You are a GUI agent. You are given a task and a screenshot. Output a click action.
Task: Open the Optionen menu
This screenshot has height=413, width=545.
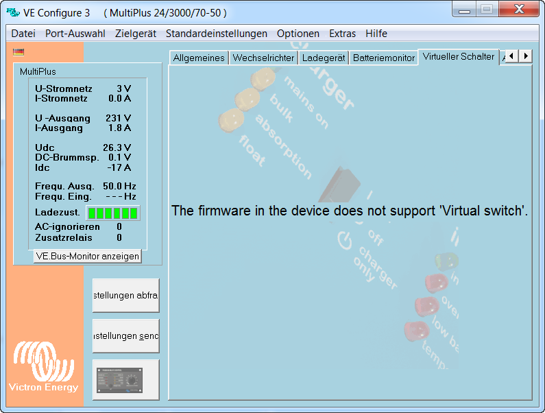click(x=298, y=34)
